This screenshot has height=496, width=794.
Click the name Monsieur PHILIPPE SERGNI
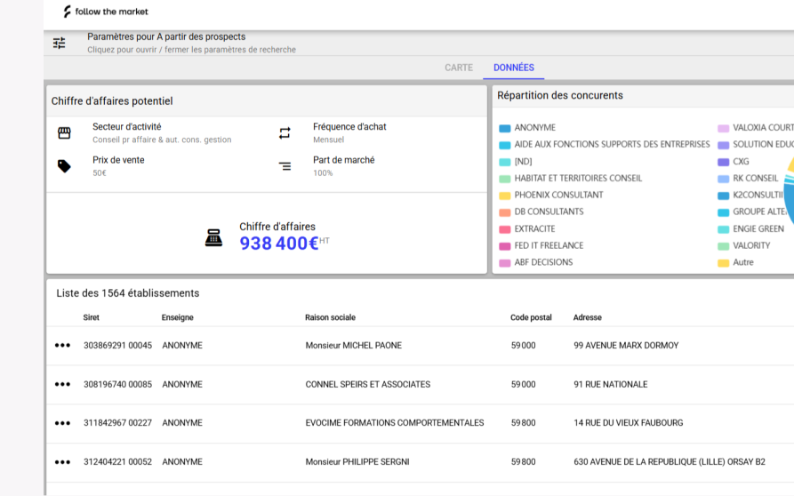click(x=357, y=461)
